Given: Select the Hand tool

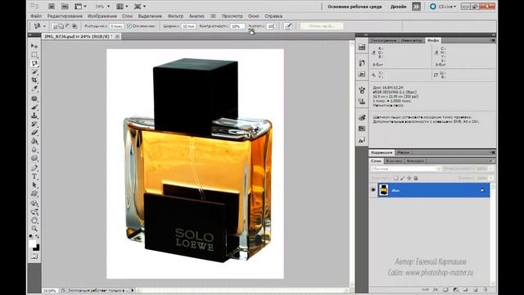Looking at the screenshot, I should (x=34, y=220).
